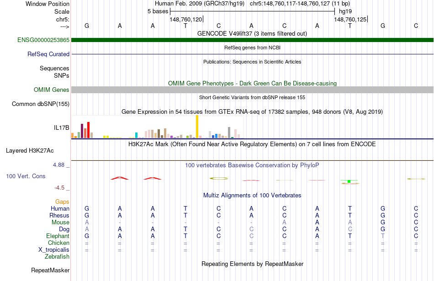Click the chr5:148,760,117-148,760,127 (11 bp) position text
Screen dimensions: 434x281
coord(300,4)
